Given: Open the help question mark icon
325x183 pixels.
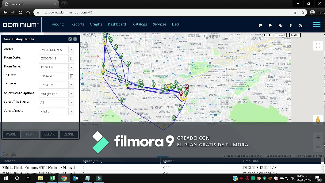Looking at the screenshot, I should point(290,25).
